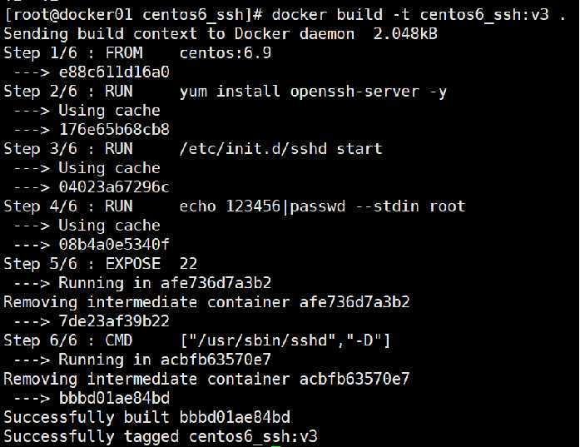Click the layer hash 04023a67296c

click(114, 186)
